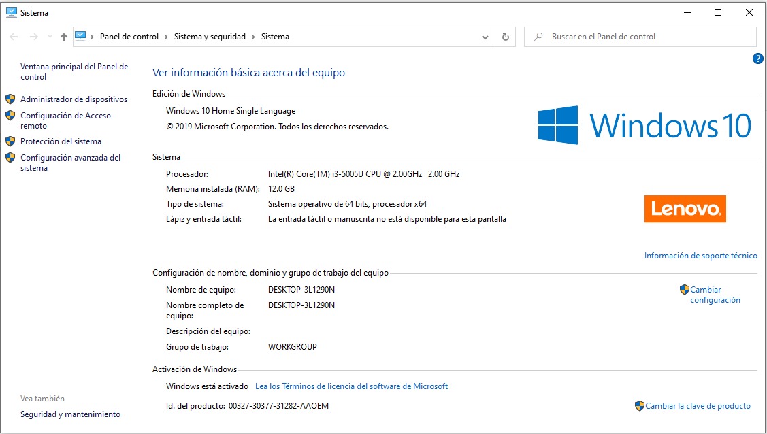Image resolution: width=767 pixels, height=434 pixels.
Task: Click the Back navigation arrow
Action: 14,37
